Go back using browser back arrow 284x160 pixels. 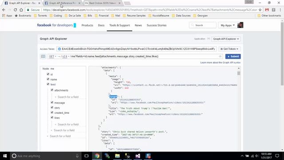click(4, 10)
